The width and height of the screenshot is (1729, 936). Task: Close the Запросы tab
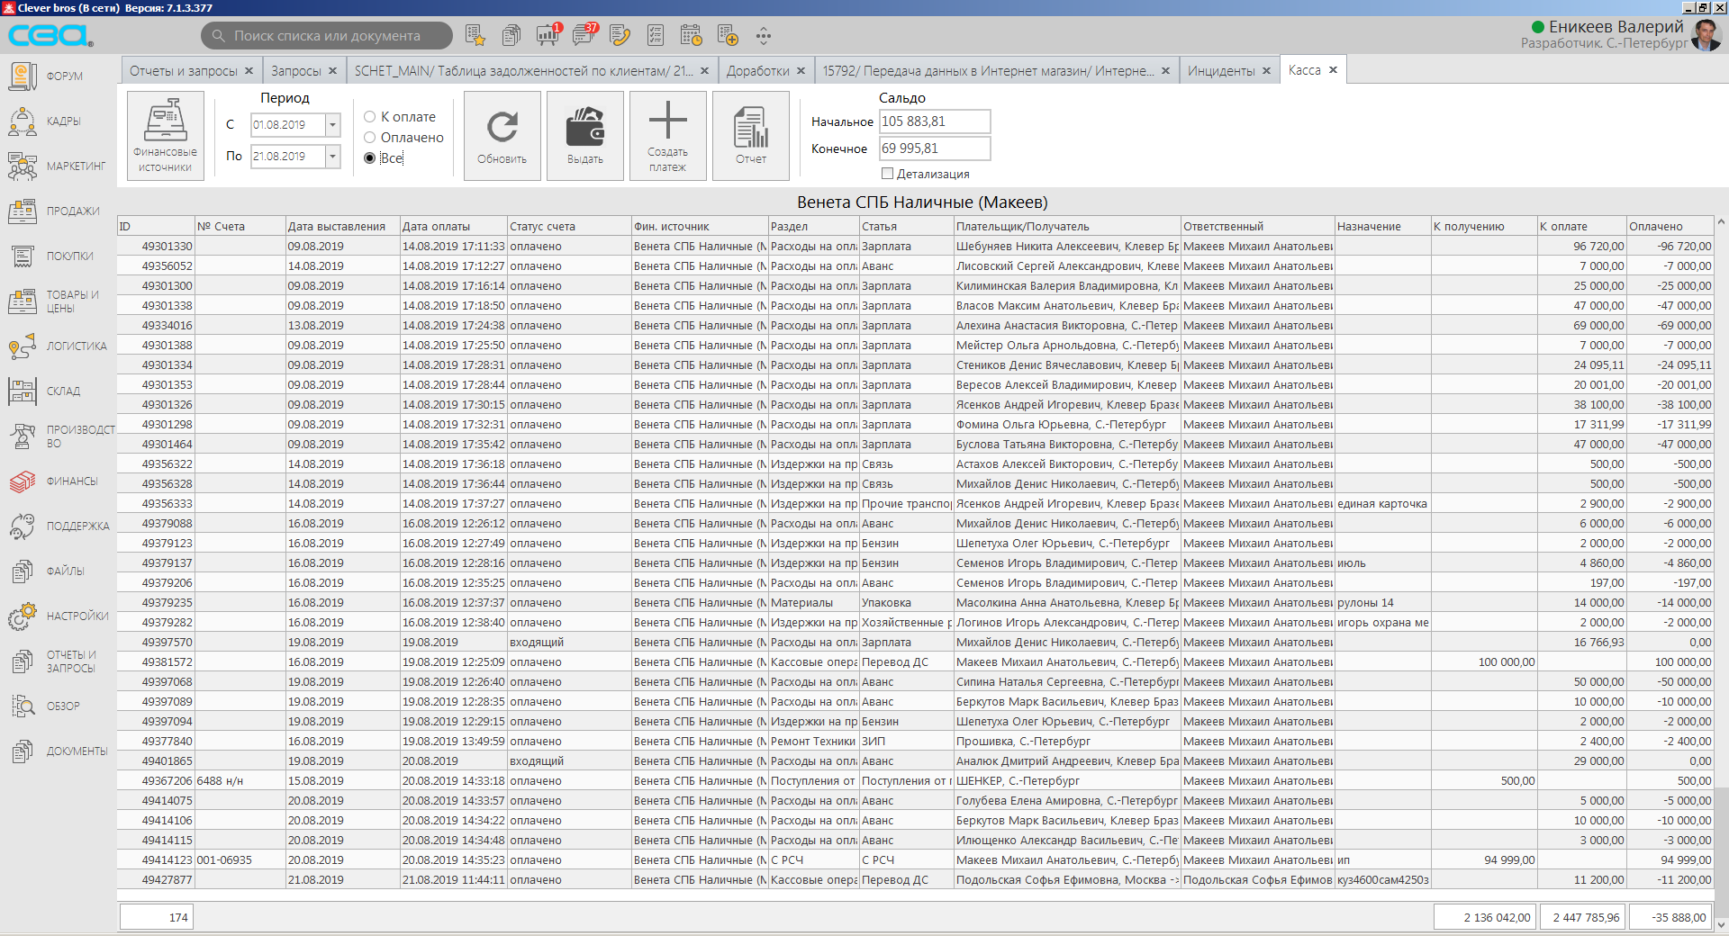click(332, 71)
